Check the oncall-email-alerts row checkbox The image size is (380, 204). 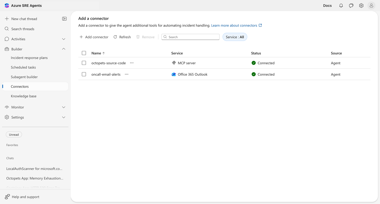(x=84, y=74)
